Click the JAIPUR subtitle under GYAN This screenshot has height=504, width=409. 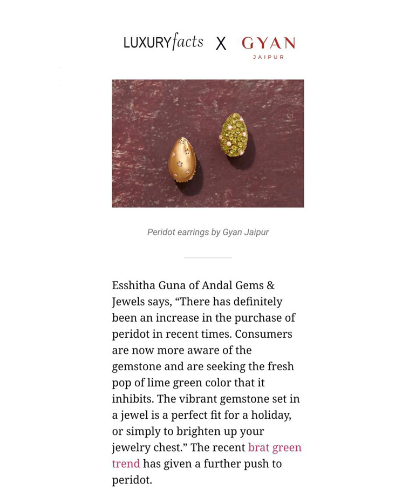(x=268, y=57)
